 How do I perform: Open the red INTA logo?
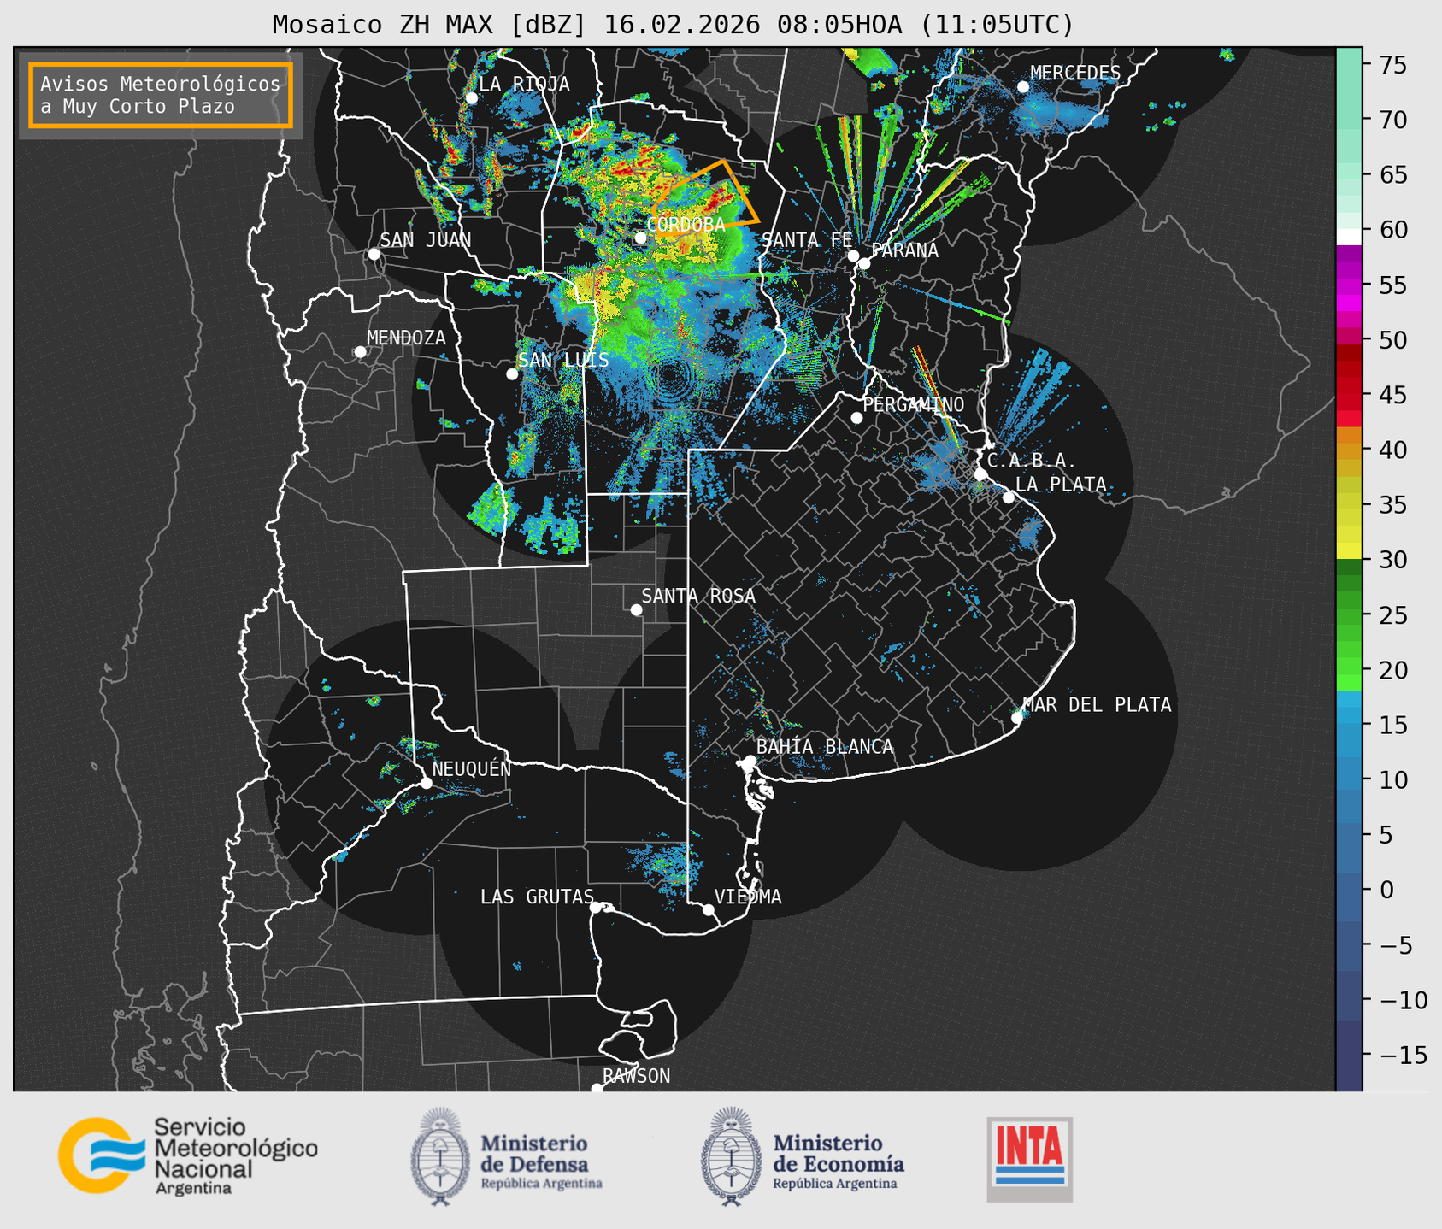(1029, 1158)
